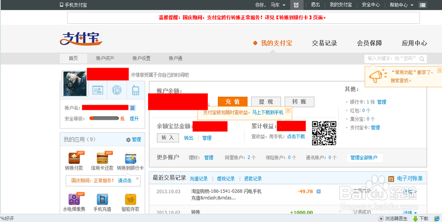Click the 电子对账单 icon
Image resolution: width=442 pixels, height=222 pixels.
point(391,179)
